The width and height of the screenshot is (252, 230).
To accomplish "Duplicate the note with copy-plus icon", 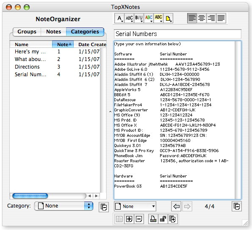I will (x=173, y=219).
